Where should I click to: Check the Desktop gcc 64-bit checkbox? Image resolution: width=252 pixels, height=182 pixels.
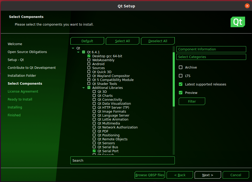click(x=89, y=56)
